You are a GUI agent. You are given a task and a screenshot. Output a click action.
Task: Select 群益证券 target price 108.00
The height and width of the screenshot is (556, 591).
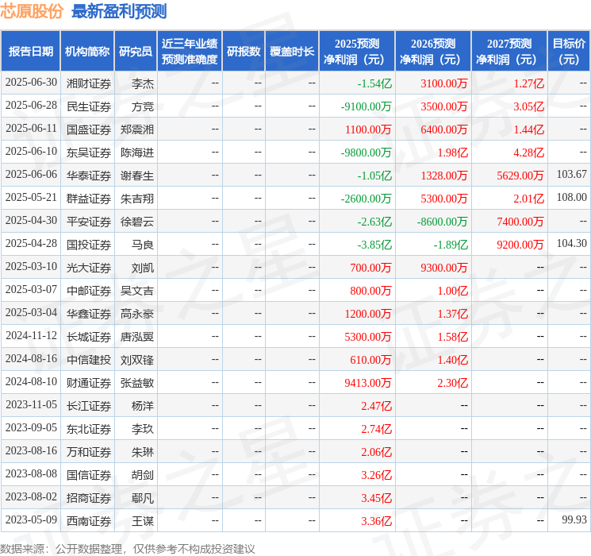[x=571, y=198]
